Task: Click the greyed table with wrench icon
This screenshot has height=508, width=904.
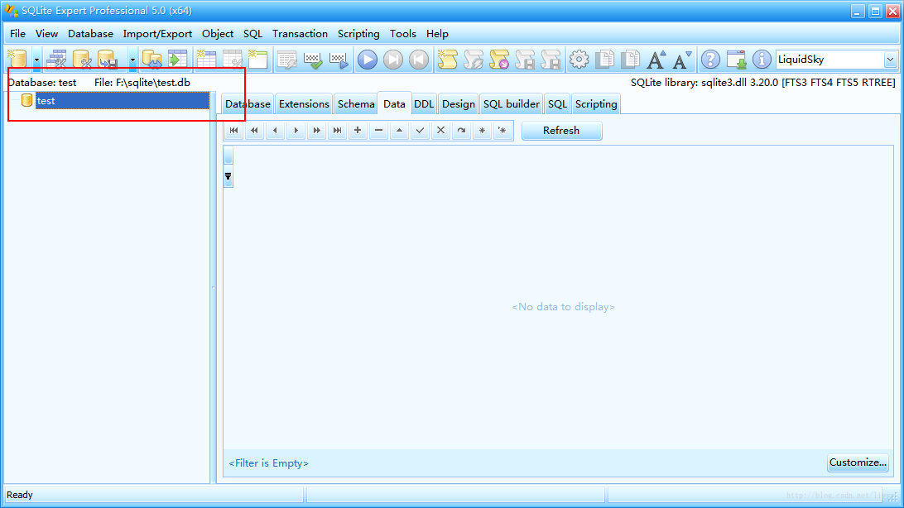Action: 233,60
